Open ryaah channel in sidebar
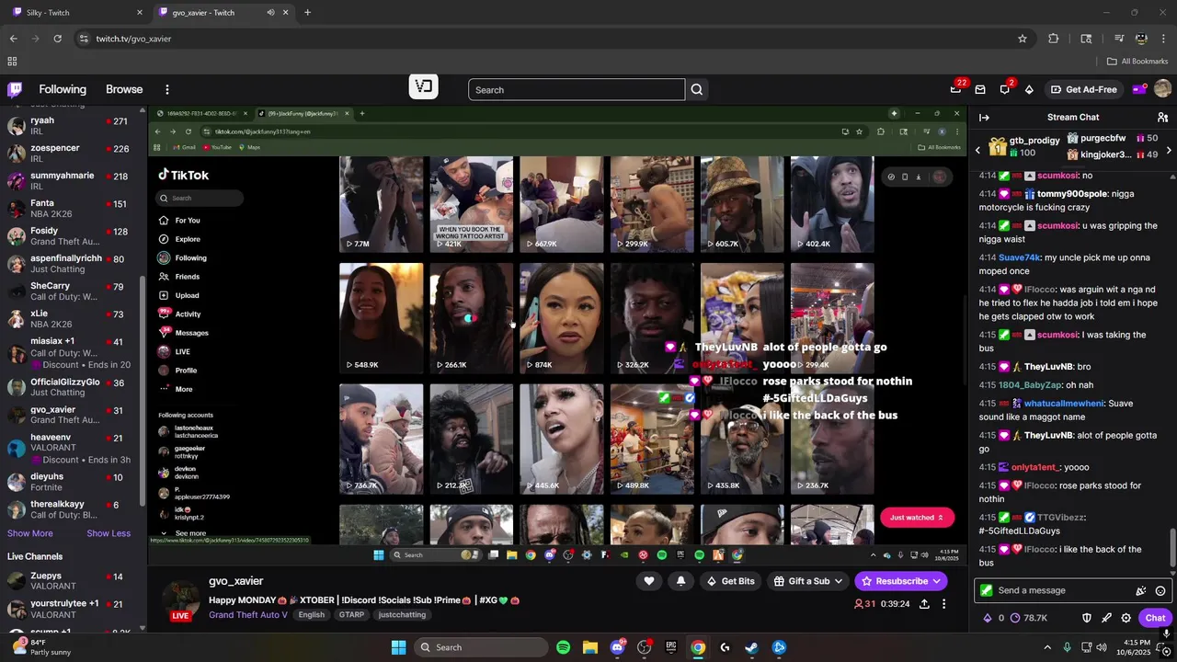 (71, 126)
